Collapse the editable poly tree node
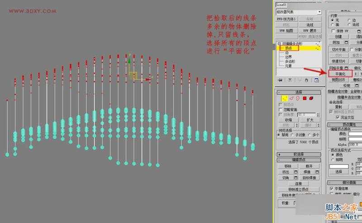This screenshot has height=223, width=362. click(x=279, y=43)
